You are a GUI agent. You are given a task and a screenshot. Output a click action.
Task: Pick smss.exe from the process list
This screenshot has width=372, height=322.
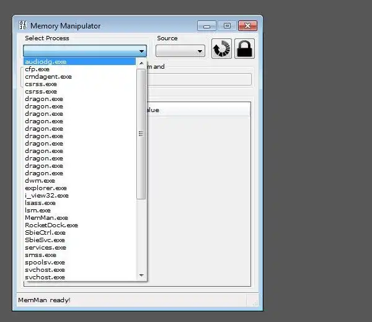(79, 255)
